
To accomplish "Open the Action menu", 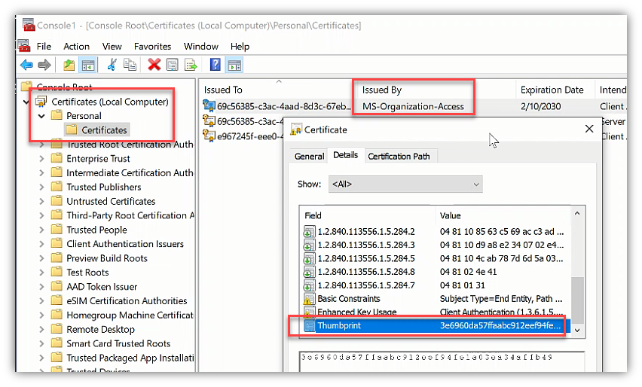I will [x=76, y=47].
